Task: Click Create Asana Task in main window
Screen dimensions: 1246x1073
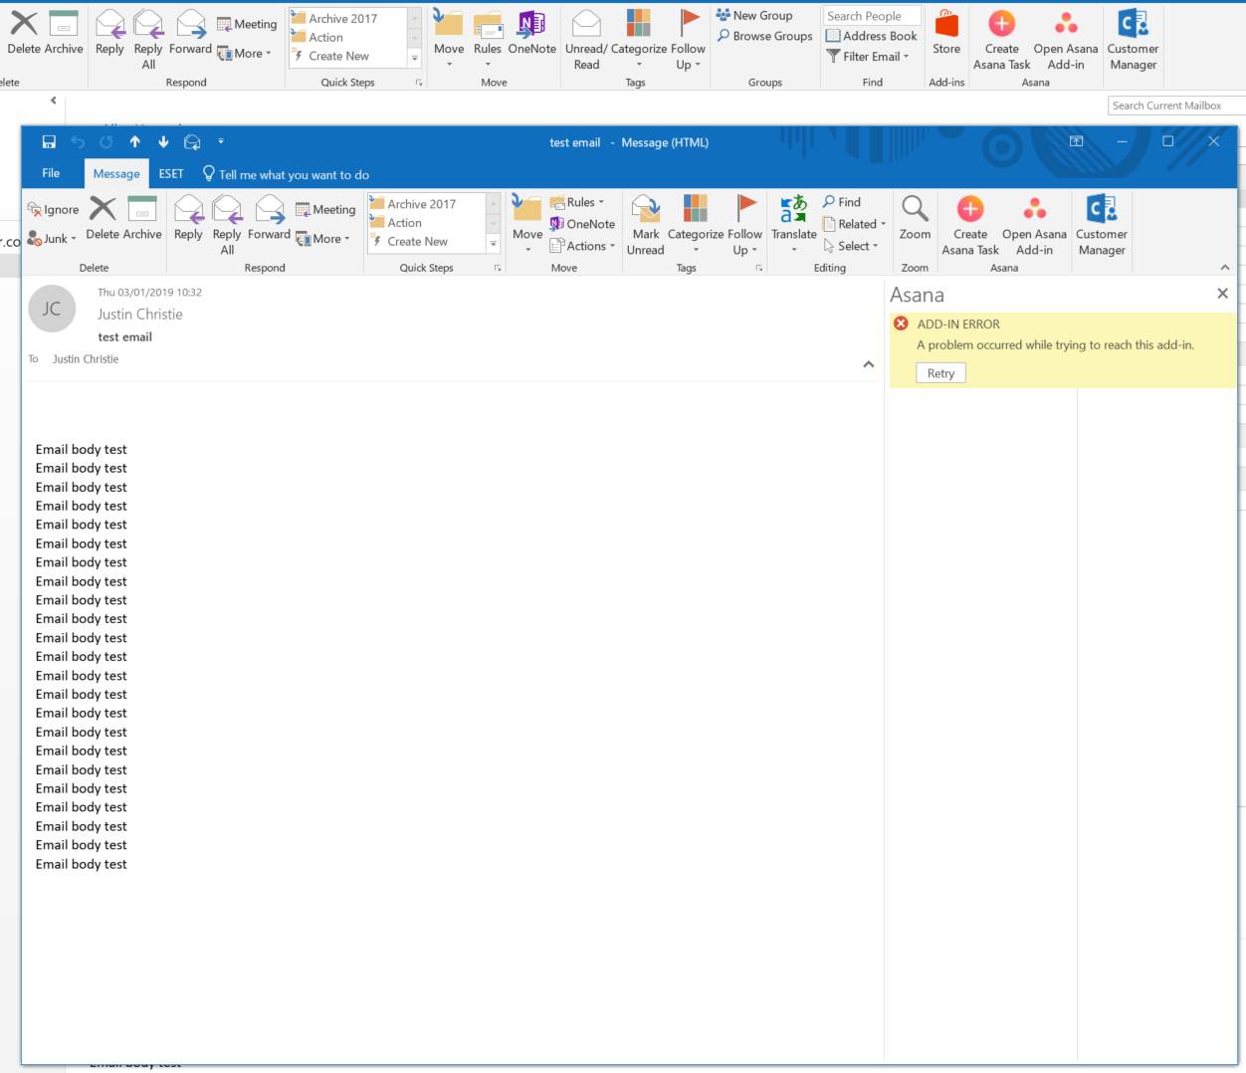Action: pos(1001,40)
